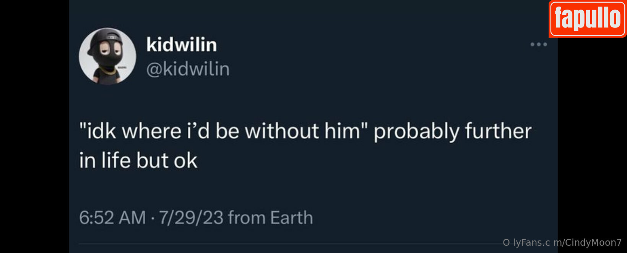Visit the @kidwilin handle link
Screen dimensions: 627x253
(188, 69)
